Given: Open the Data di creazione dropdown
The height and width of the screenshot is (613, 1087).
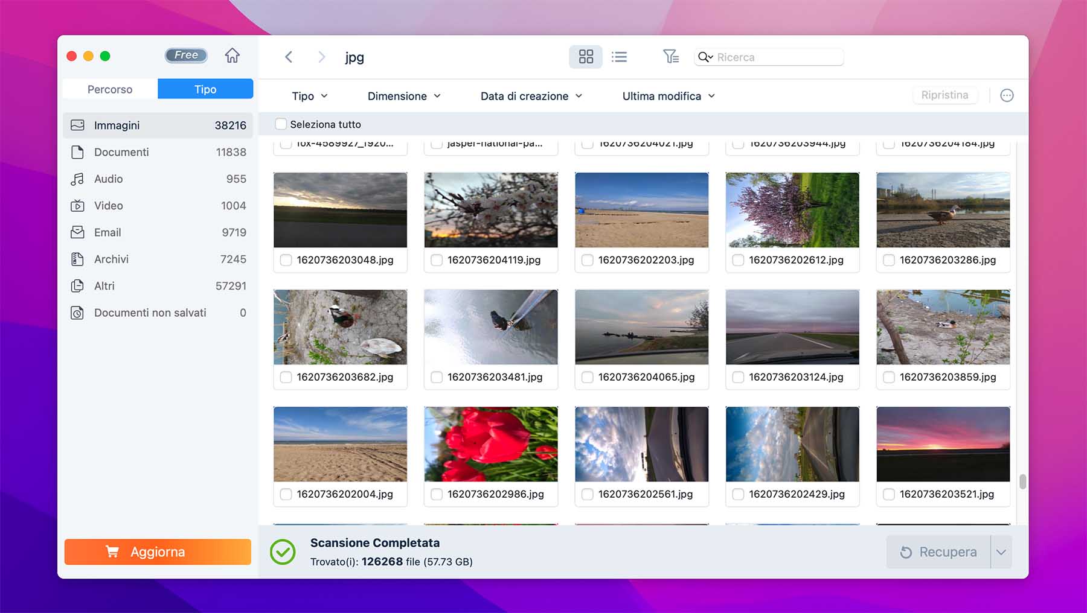Looking at the screenshot, I should [531, 96].
